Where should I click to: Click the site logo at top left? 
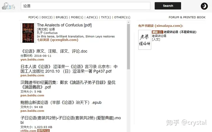pos(8,6)
